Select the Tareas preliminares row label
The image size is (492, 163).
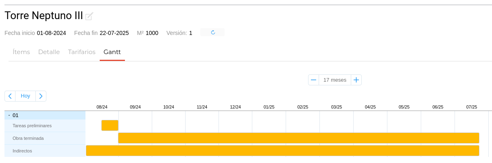tap(32, 126)
